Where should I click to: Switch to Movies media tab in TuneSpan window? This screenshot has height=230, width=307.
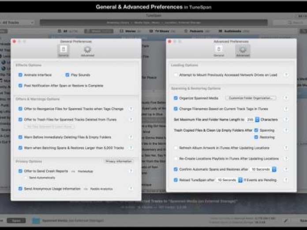point(130,31)
